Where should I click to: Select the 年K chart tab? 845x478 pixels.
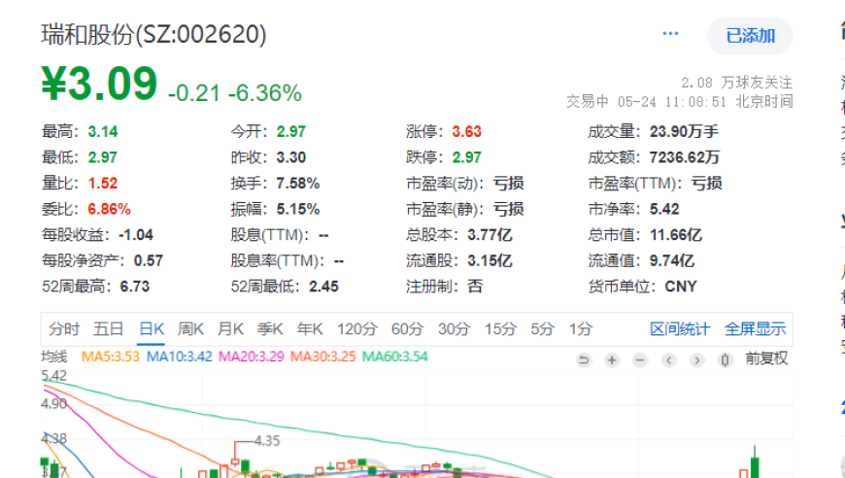coord(310,328)
